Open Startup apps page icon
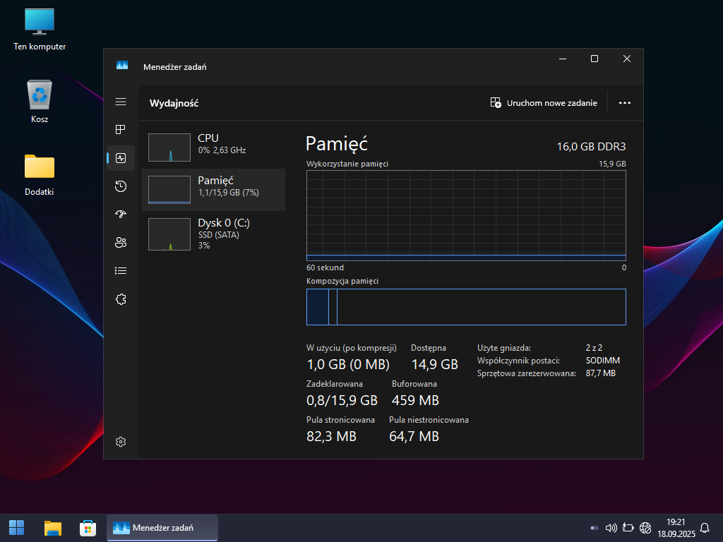Viewport: 723px width, 542px height. [x=121, y=215]
